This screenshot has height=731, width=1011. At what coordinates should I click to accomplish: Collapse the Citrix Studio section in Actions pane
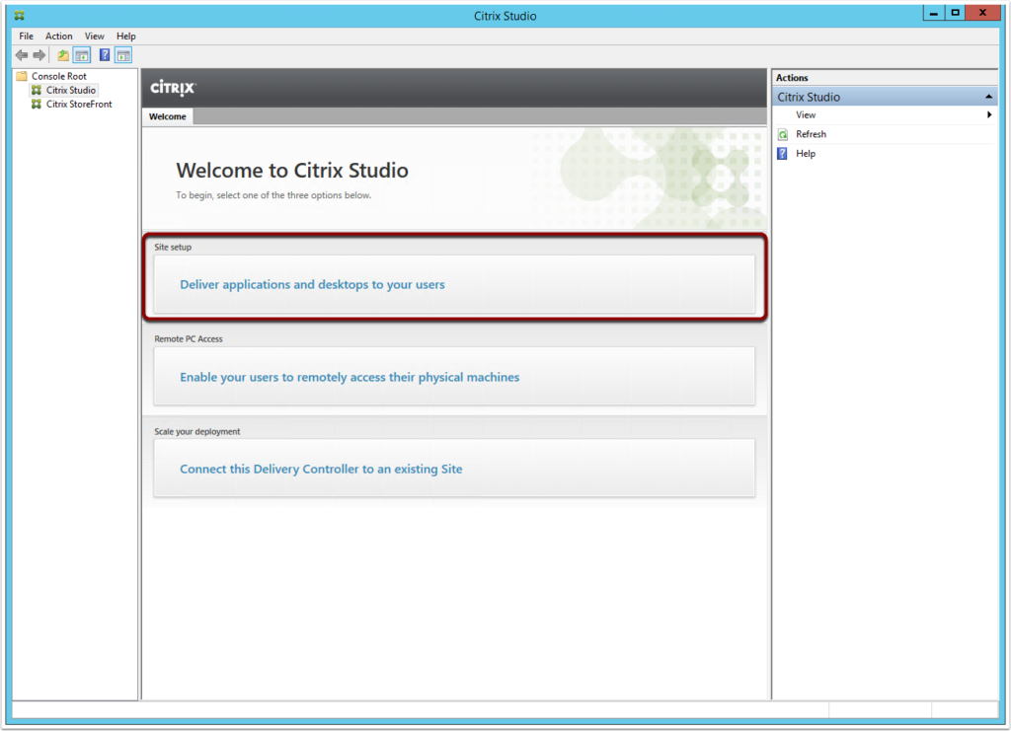click(x=988, y=97)
